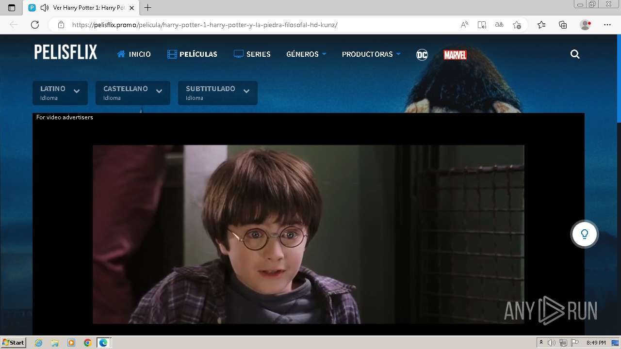Open the DC logo link
The height and width of the screenshot is (349, 621).
(422, 55)
